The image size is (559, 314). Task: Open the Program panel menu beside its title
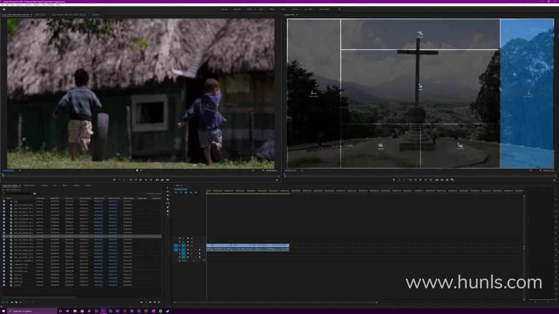click(296, 15)
